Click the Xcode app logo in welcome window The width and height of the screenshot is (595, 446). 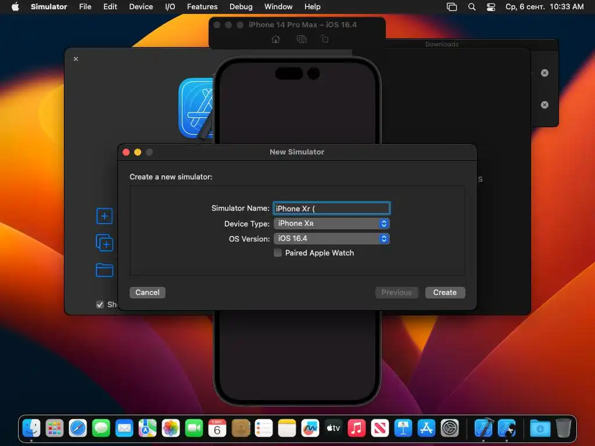pyautogui.click(x=196, y=109)
